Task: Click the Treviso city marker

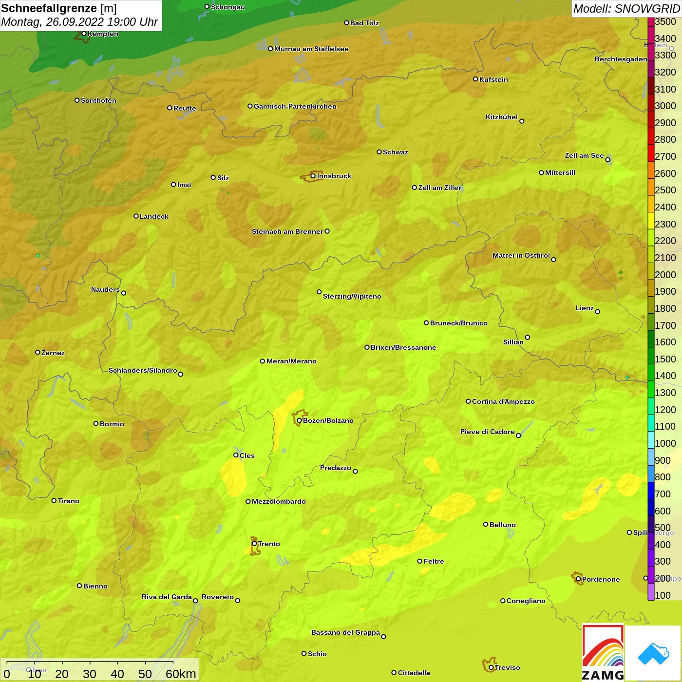Action: [491, 667]
